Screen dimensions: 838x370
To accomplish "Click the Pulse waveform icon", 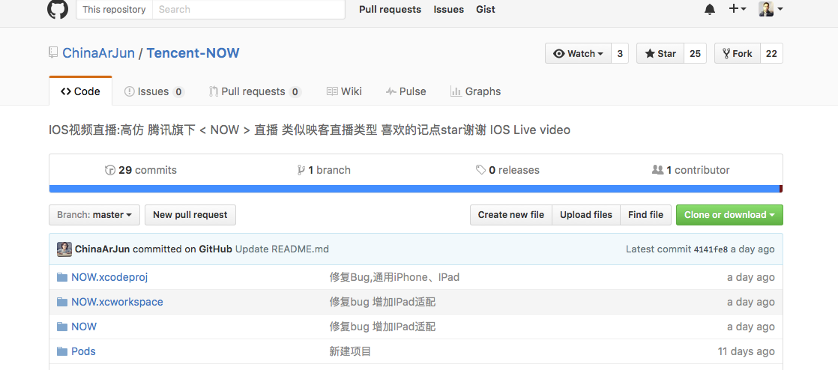I will pyautogui.click(x=391, y=91).
